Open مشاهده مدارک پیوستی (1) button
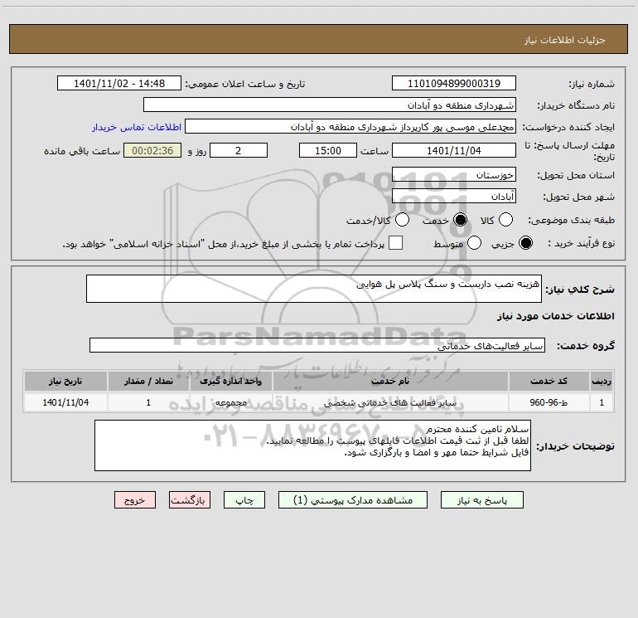 (x=353, y=500)
